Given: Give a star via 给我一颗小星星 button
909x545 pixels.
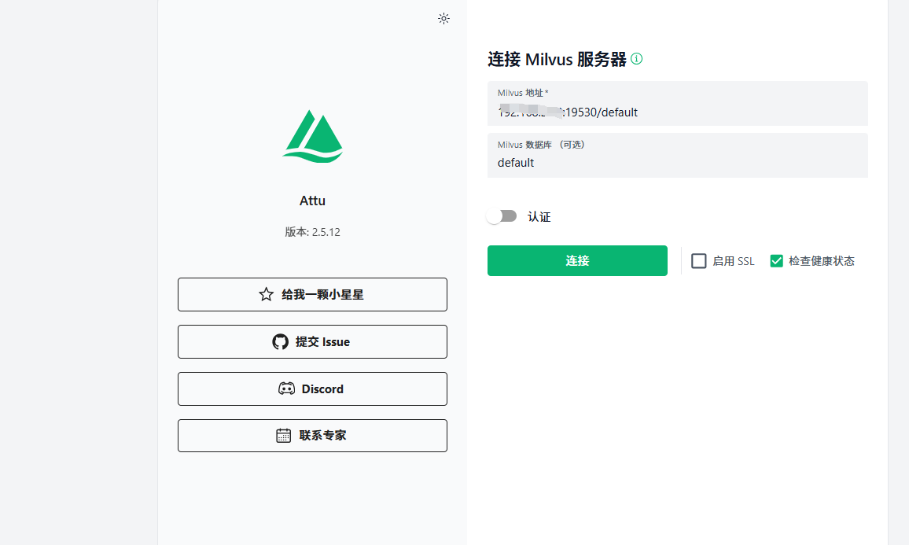Looking at the screenshot, I should pos(312,295).
